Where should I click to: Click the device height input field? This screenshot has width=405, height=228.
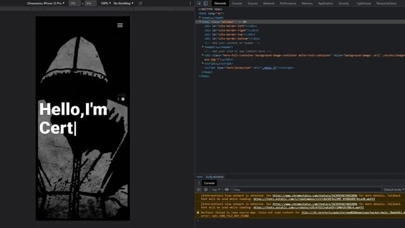pos(90,3)
